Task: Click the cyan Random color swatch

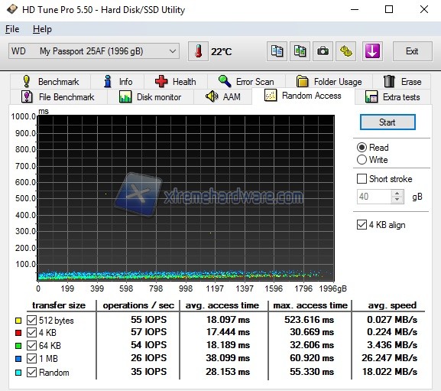Action: (x=18, y=373)
